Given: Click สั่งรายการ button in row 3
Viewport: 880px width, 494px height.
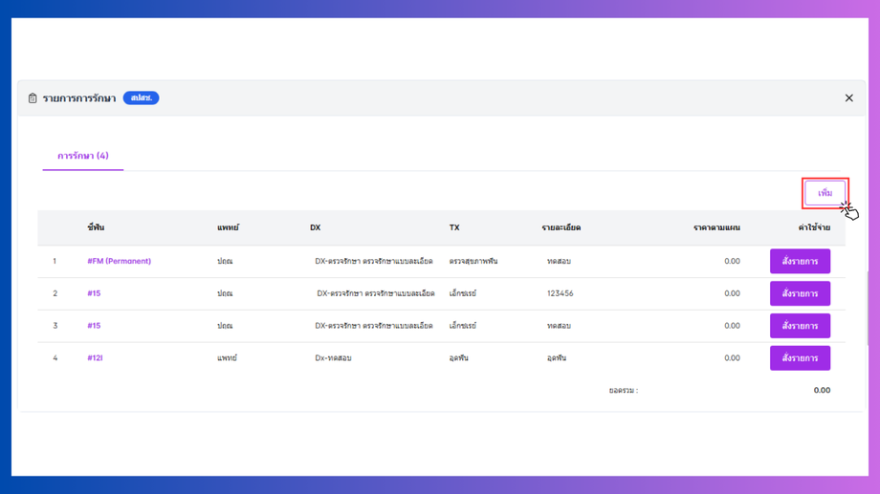Looking at the screenshot, I should (x=800, y=326).
